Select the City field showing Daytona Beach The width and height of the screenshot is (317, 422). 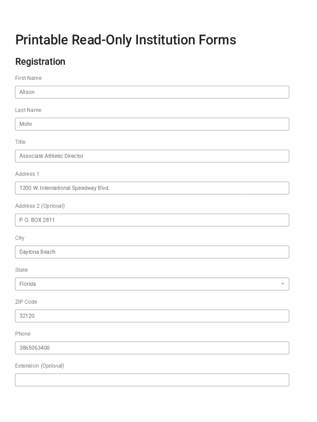tap(152, 252)
